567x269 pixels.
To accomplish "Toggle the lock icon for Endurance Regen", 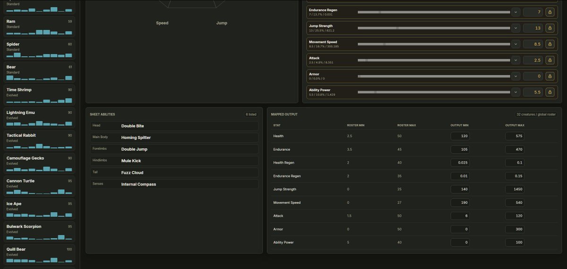I will 550,12.
